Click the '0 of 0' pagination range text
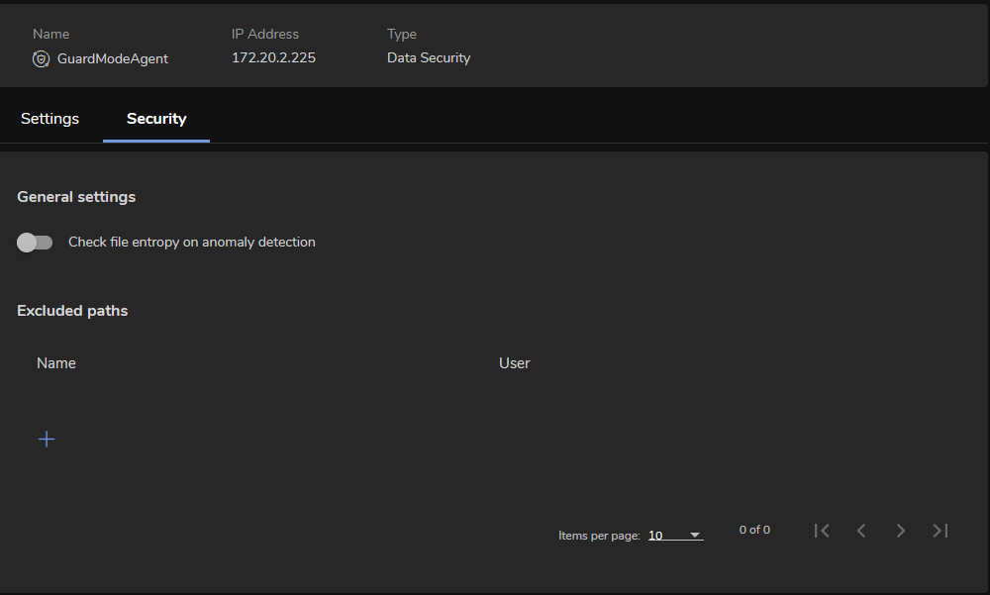Screen dimensions: 990x595 coord(754,531)
